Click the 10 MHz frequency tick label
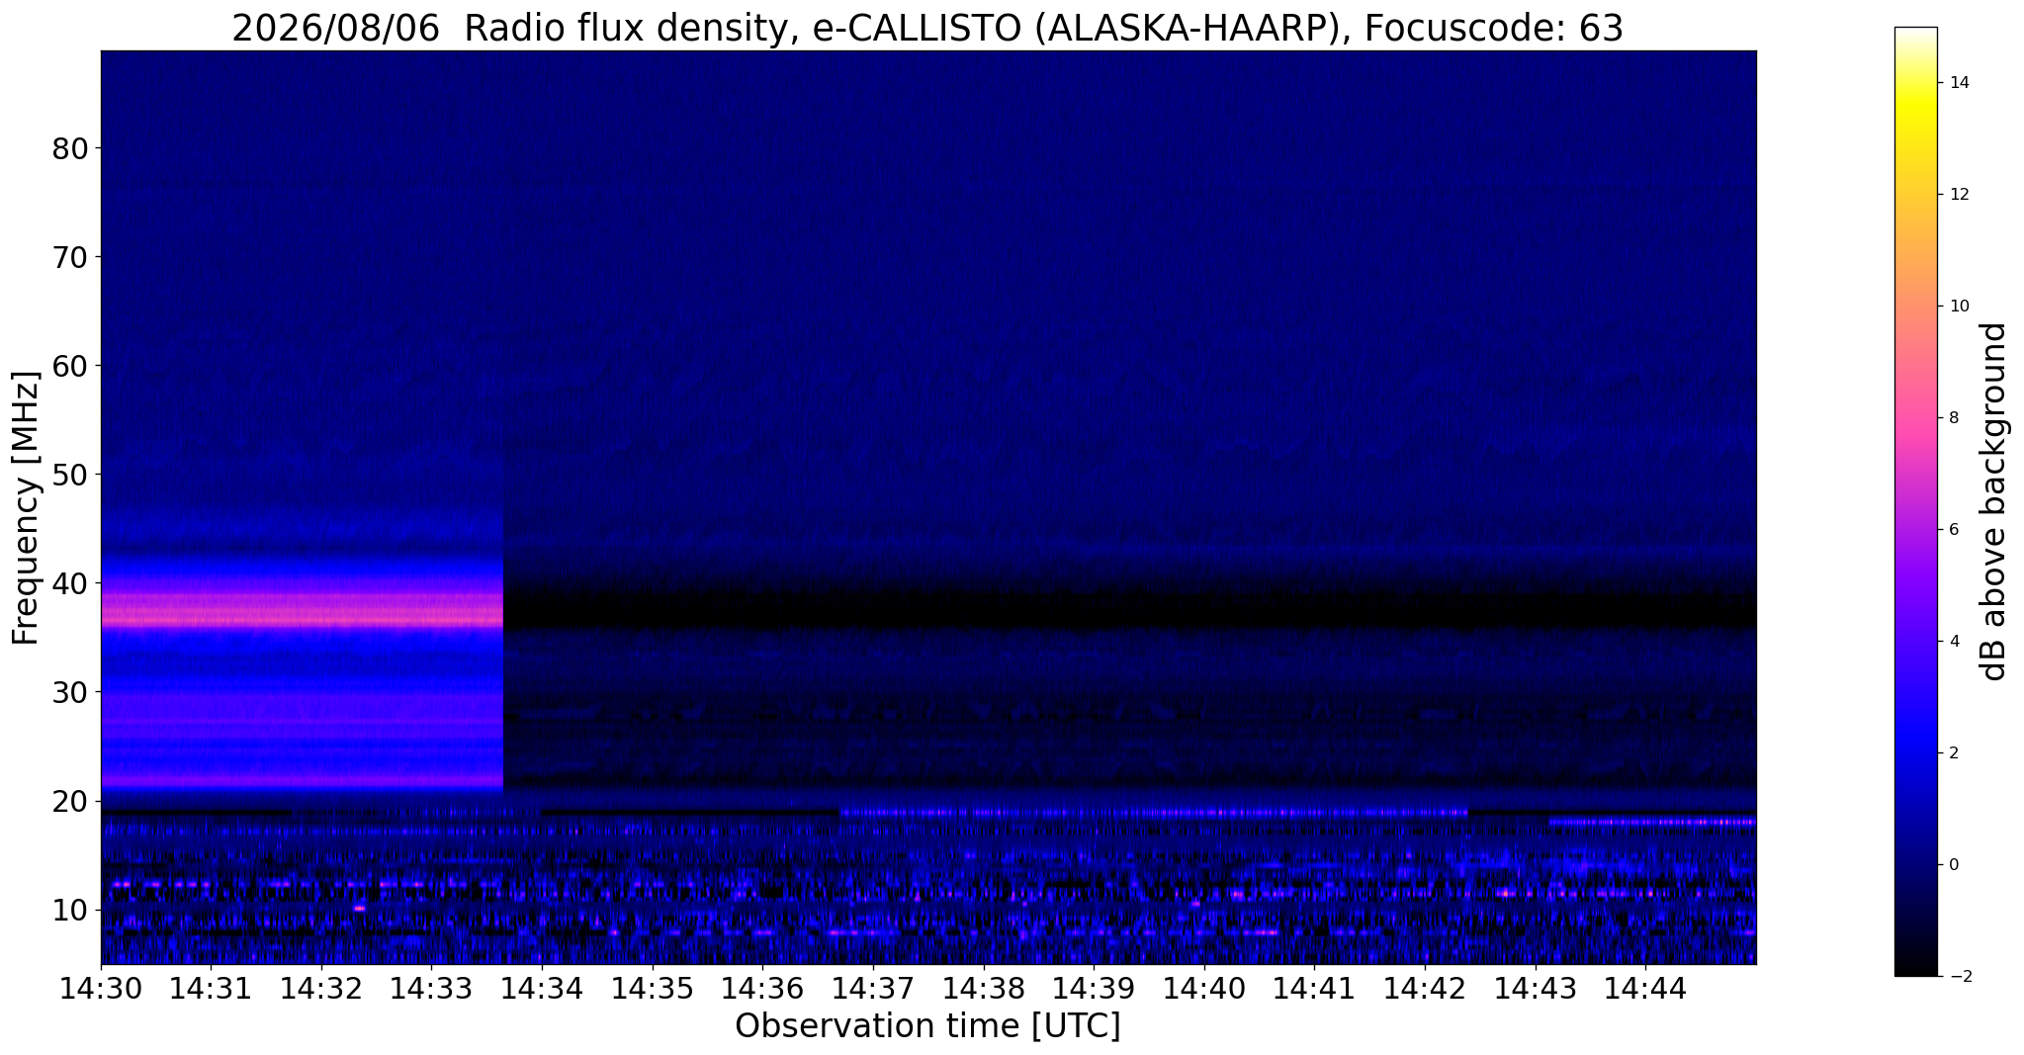The height and width of the screenshot is (1055, 2024). pos(70,910)
